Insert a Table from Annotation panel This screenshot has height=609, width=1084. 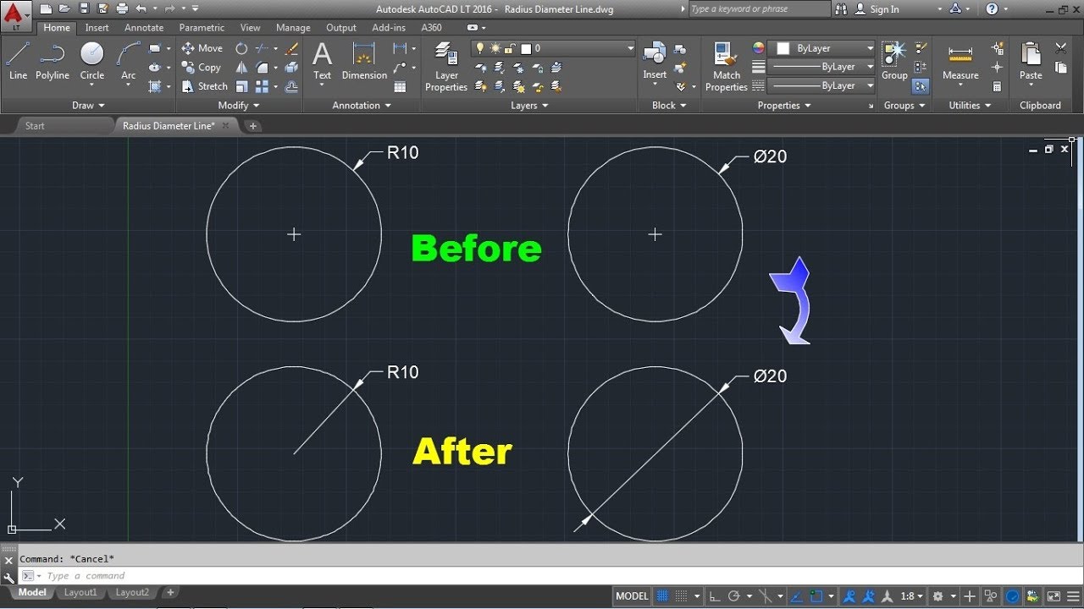tap(400, 86)
